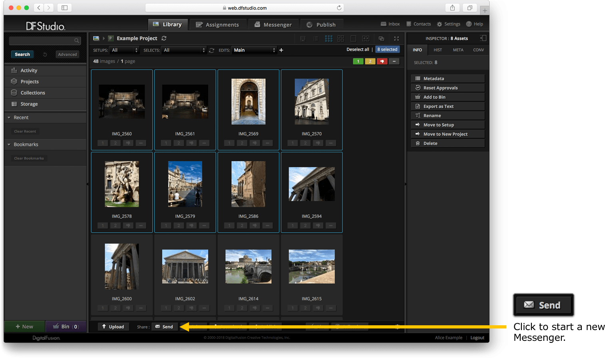Switch to the small thumbnail grid view
The width and height of the screenshot is (605, 358).
(x=328, y=39)
